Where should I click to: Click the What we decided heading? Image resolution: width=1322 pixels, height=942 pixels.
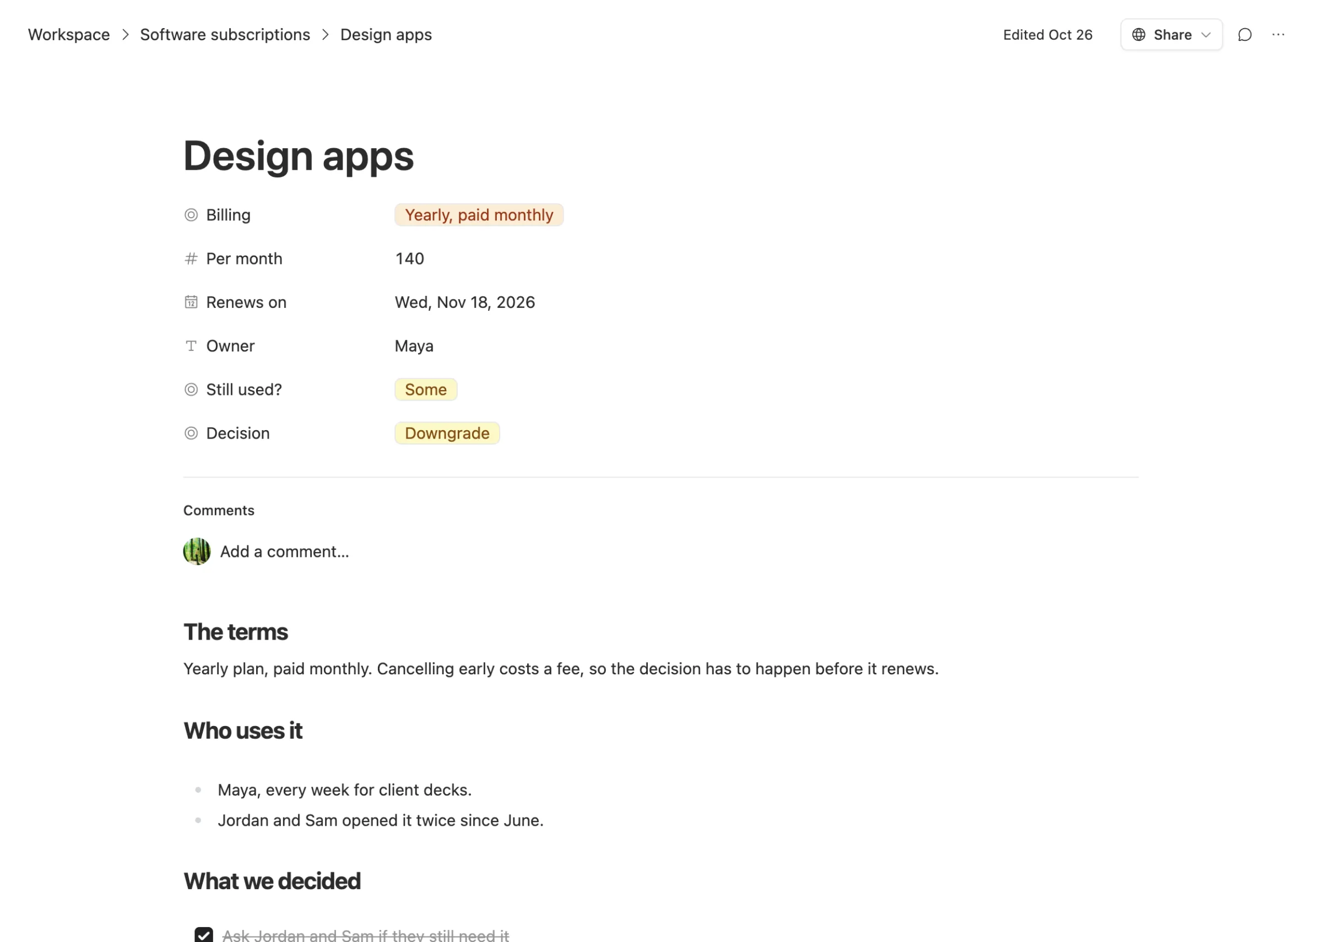(272, 881)
